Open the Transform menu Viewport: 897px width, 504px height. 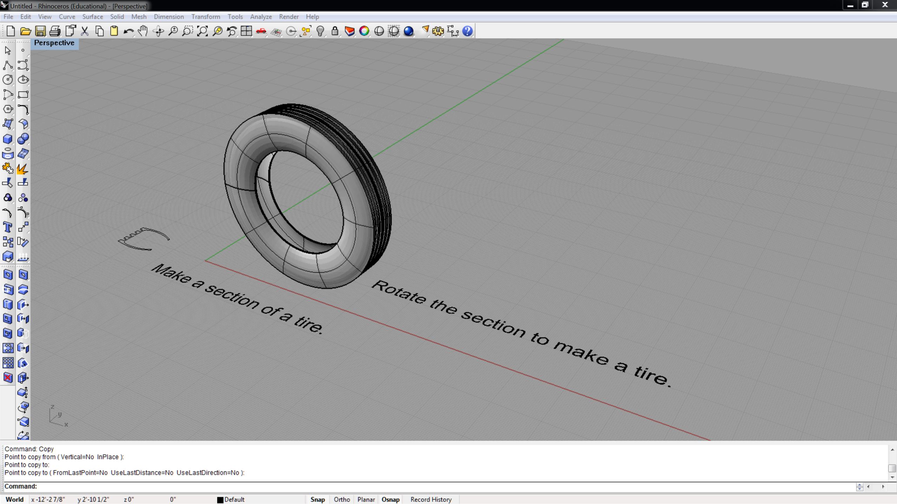(x=206, y=17)
